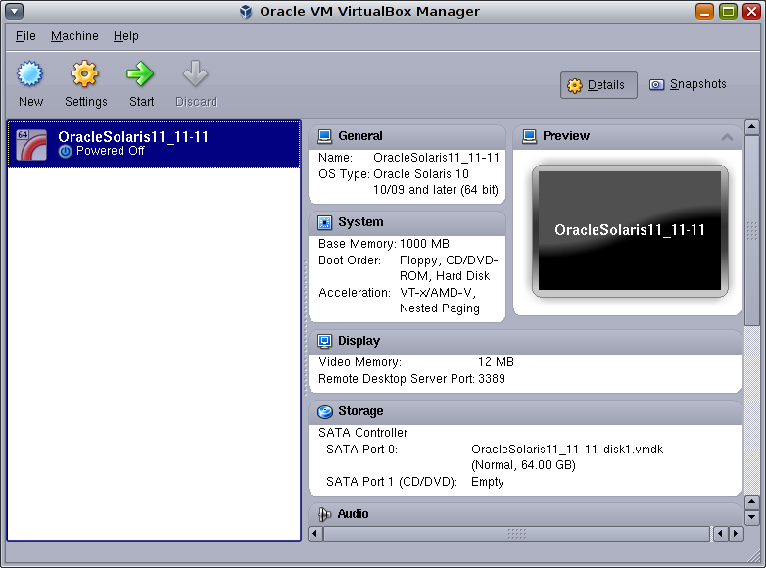The height and width of the screenshot is (568, 766).
Task: Click the Storage section disk icon
Action: click(324, 411)
